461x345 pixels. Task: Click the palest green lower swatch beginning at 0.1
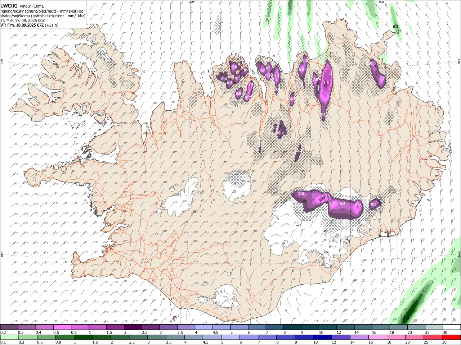tap(9, 337)
